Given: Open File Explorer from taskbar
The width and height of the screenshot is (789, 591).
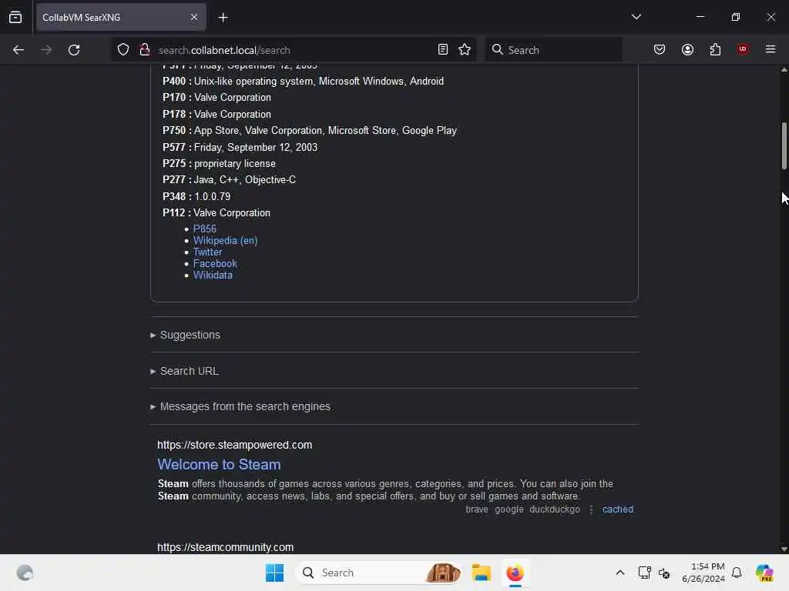Looking at the screenshot, I should pyautogui.click(x=482, y=573).
